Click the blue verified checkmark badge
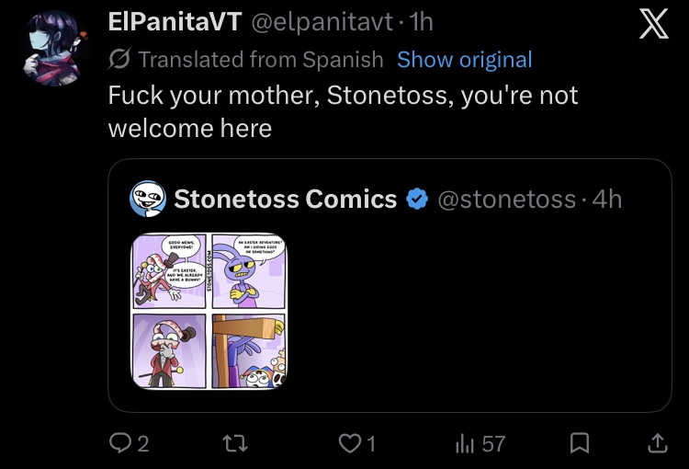Screen dimensions: 689x469 pos(417,199)
